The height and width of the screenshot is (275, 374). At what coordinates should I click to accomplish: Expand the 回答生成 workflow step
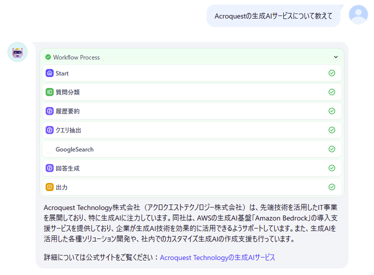[192, 168]
